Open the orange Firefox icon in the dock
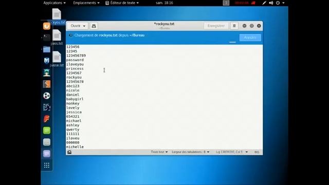The width and height of the screenshot is (329, 185). (47, 26)
